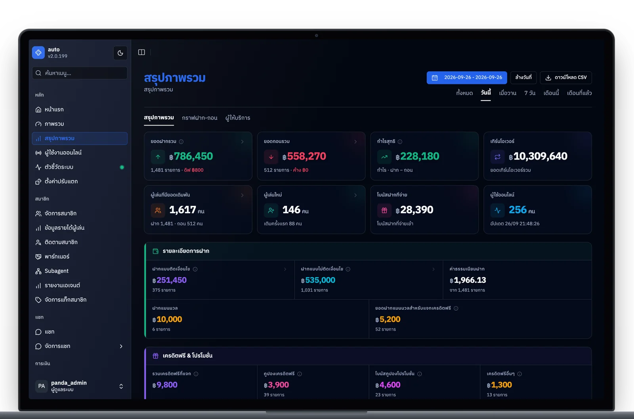The height and width of the screenshot is (419, 634).
Task: Click the เทิร์นโอเวอร์ repeat arrows icon
Action: point(497,157)
